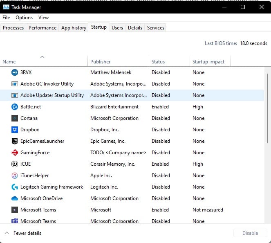Select the Dropbox entry name

pos(30,130)
